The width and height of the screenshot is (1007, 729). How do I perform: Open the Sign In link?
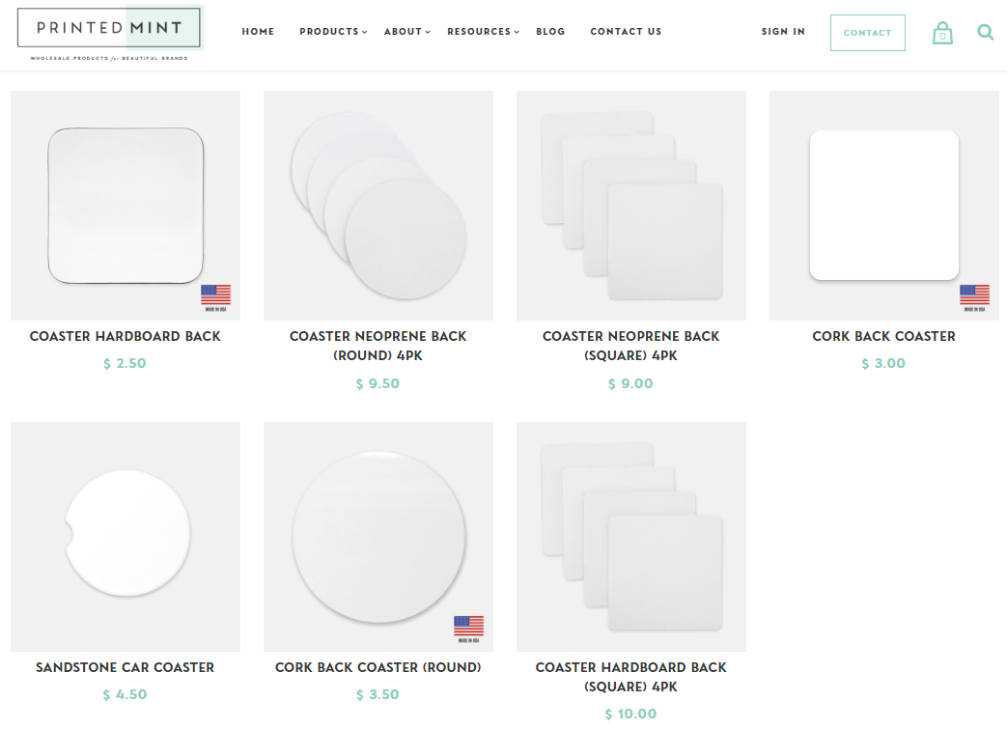click(783, 31)
